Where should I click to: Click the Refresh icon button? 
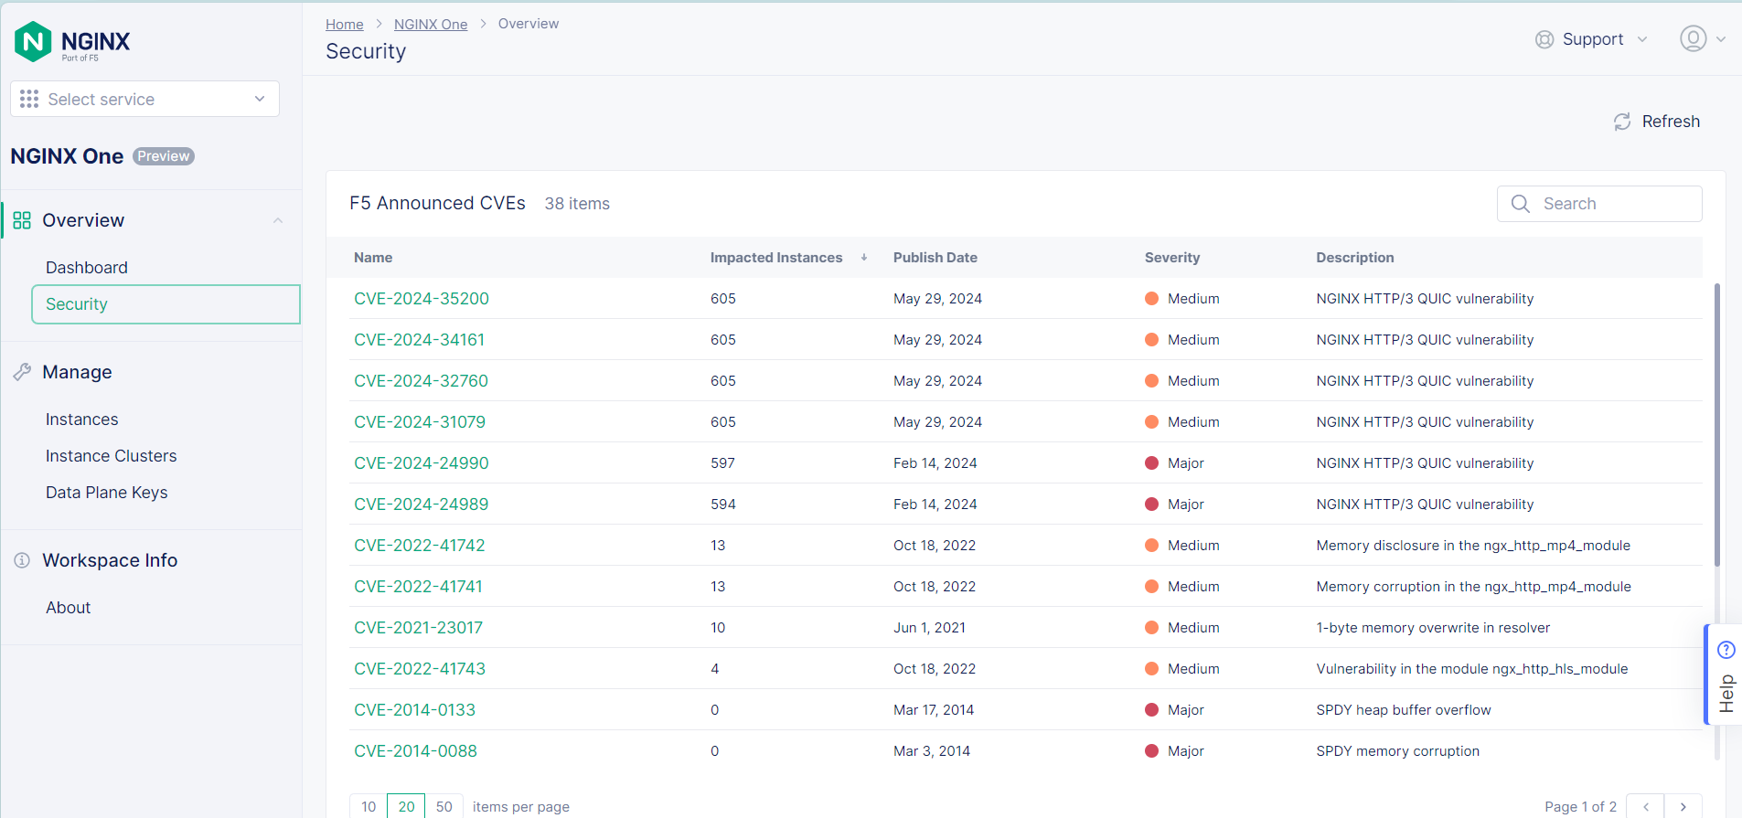click(x=1622, y=122)
